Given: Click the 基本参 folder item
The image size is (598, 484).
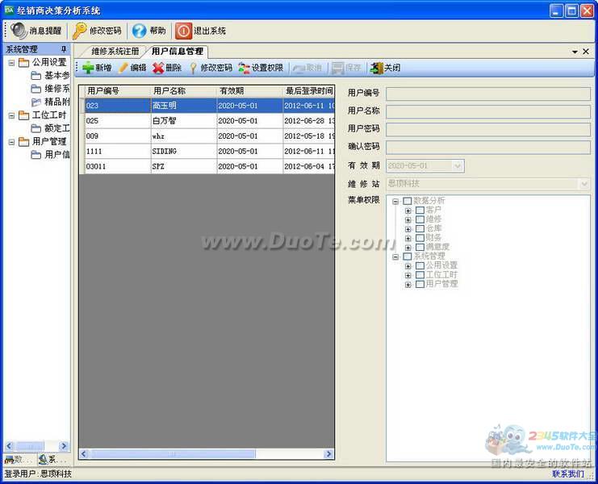Looking at the screenshot, I should (51, 76).
